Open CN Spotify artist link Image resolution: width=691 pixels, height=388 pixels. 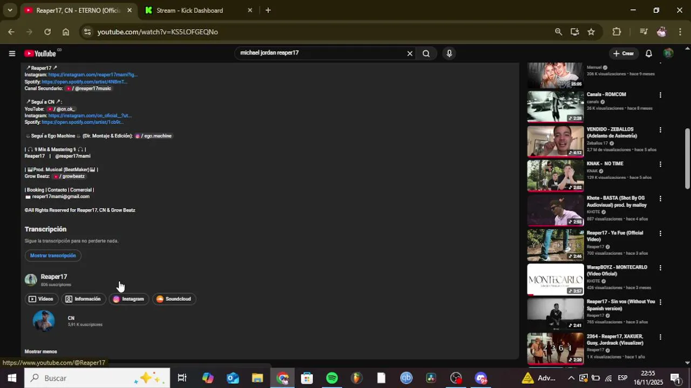click(x=83, y=122)
